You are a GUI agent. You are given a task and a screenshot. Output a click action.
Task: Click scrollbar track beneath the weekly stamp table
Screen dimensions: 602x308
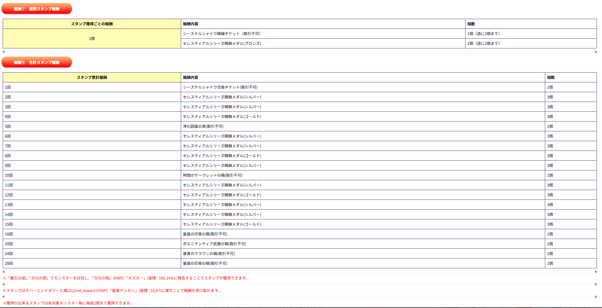[299, 52]
